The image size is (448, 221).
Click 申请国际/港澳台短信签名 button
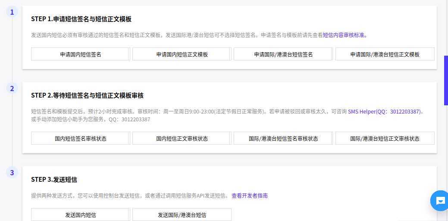coord(283,54)
